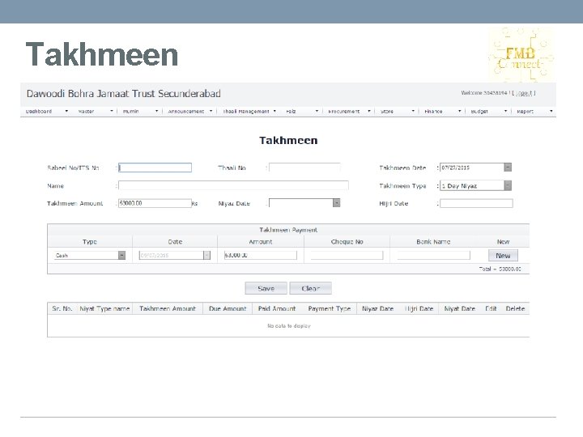
Task: Open the Procurement menu
Action: [x=349, y=111]
